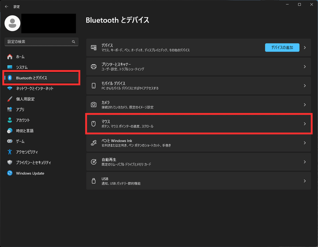Open カメラ settings via its chevron
This screenshot has width=318, height=247.
[305, 105]
